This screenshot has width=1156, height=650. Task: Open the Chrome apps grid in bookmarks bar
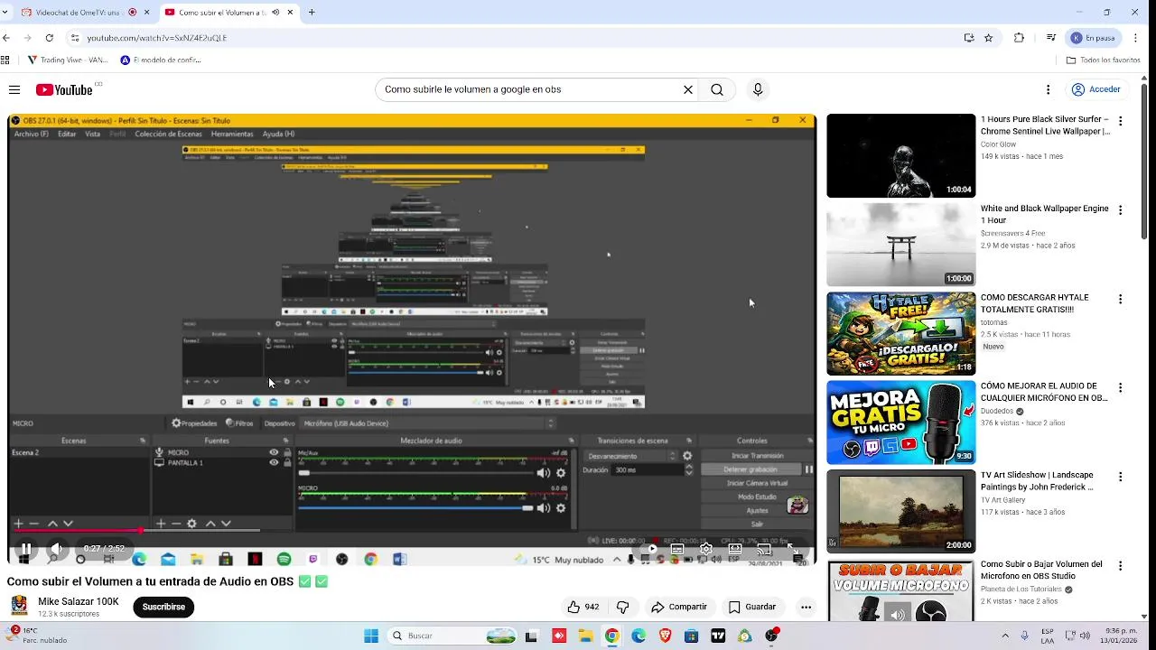[x=5, y=60]
